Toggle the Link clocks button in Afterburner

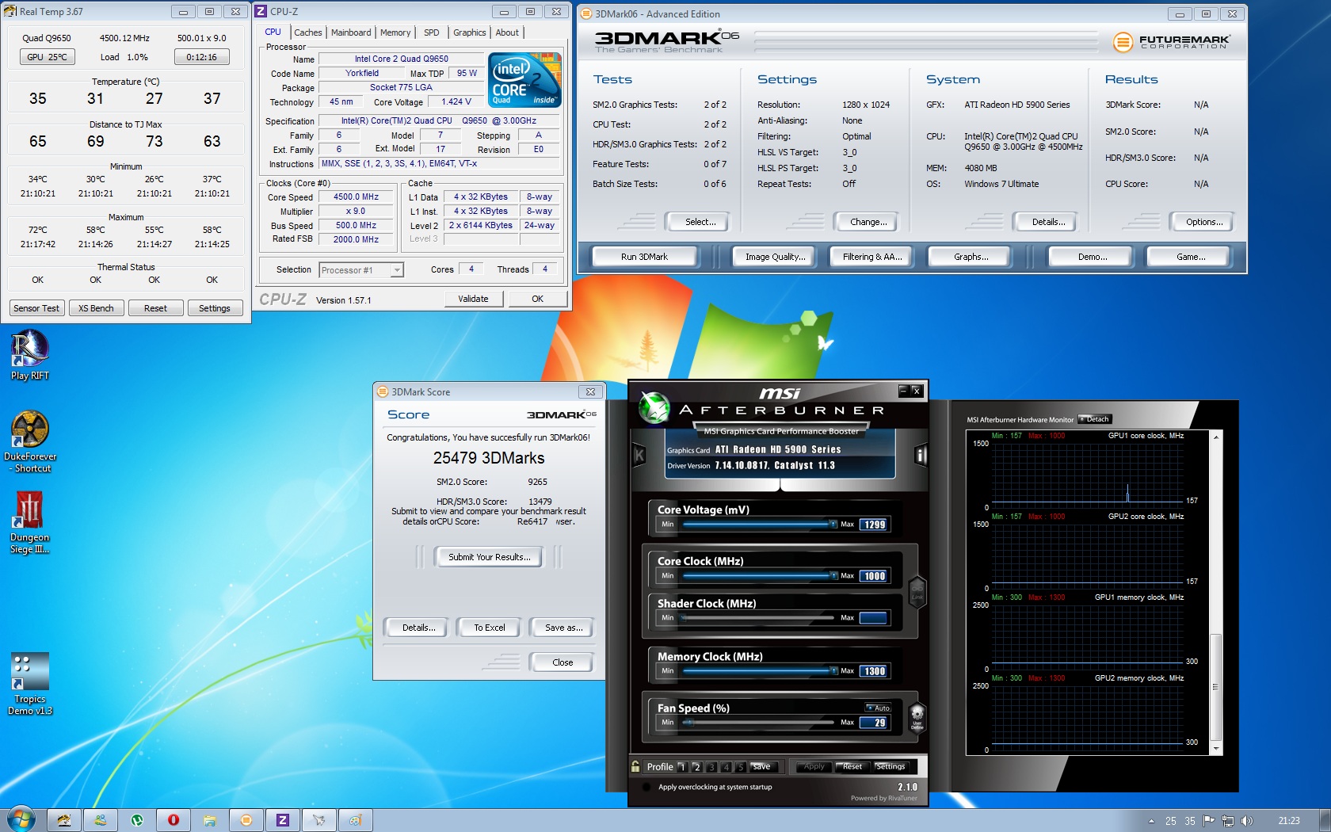(917, 592)
